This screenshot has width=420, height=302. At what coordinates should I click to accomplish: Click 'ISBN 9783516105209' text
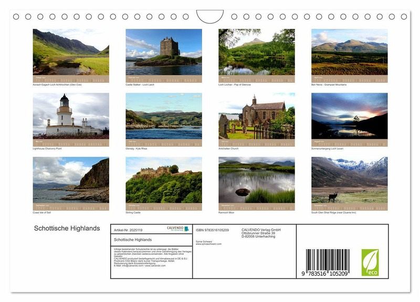click(x=212, y=230)
